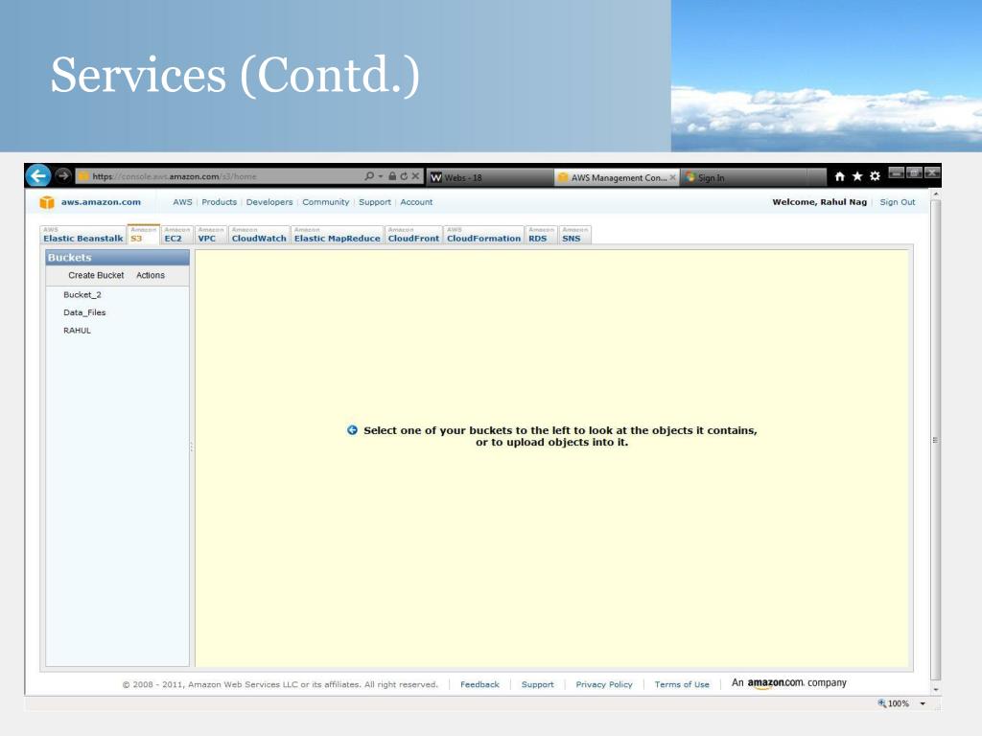
Task: Click the scrollbar down arrow
Action: (x=936, y=690)
